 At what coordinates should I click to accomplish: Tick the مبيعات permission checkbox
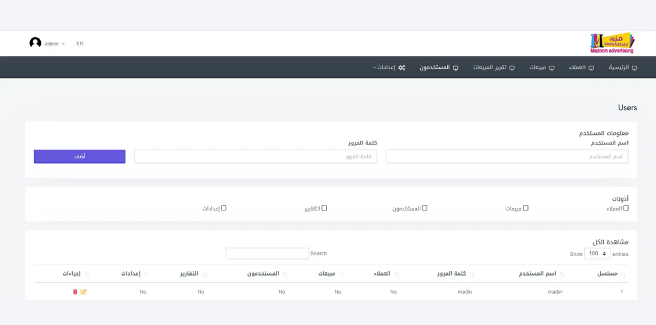(525, 208)
